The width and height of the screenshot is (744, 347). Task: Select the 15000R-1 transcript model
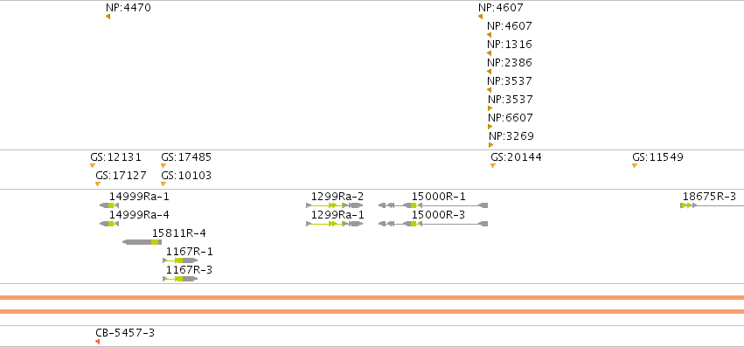pos(434,205)
